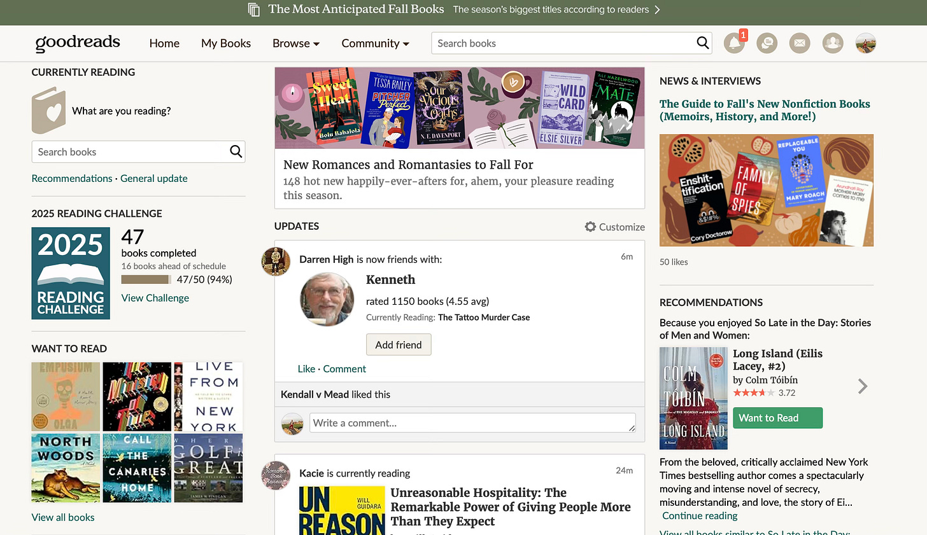Viewport: 927px width, 535px height.
Task: Open the group discussions icon
Action: coord(767,43)
